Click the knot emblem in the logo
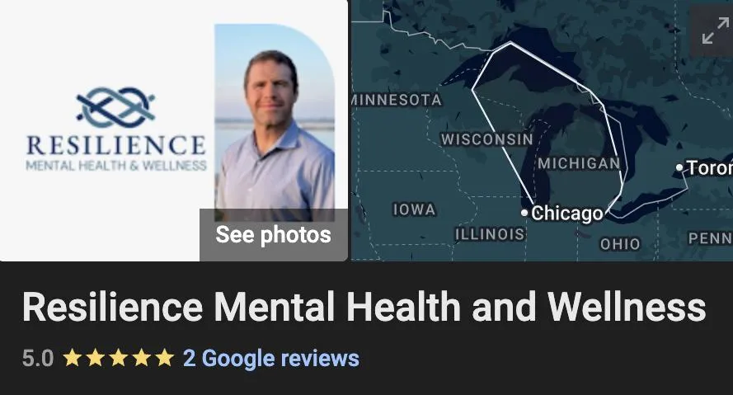Screen dimensions: 733x395 point(115,107)
